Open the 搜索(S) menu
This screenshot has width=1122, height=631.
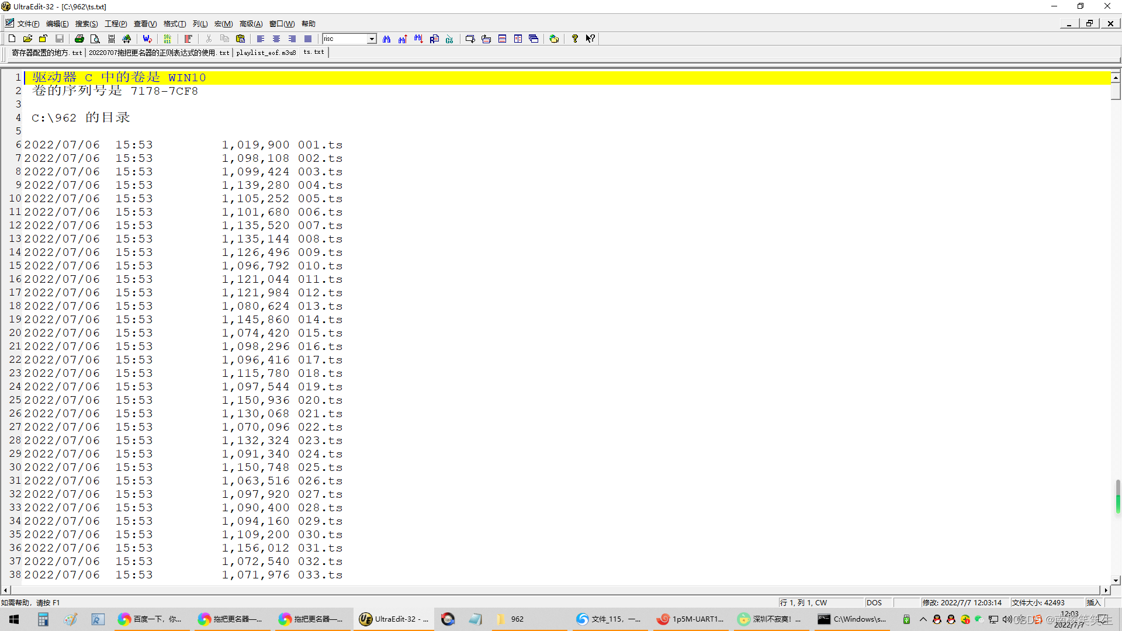(x=86, y=23)
